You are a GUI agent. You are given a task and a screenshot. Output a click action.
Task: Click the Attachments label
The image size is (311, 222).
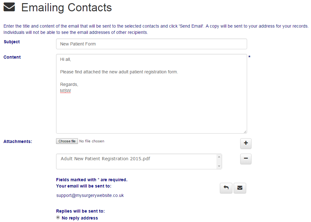[x=18, y=141]
